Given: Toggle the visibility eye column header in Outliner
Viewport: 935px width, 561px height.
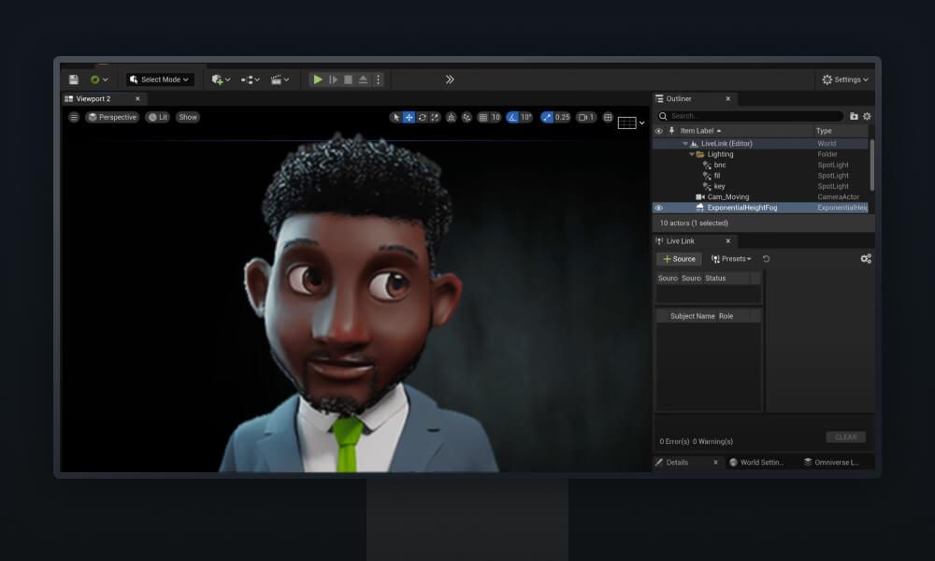Looking at the screenshot, I should click(x=659, y=131).
